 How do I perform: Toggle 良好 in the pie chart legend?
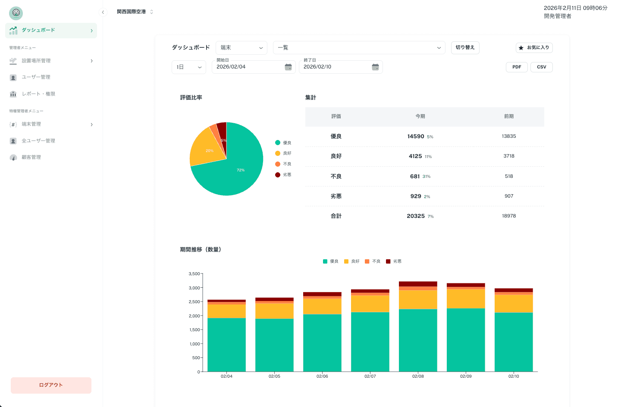[x=283, y=153]
